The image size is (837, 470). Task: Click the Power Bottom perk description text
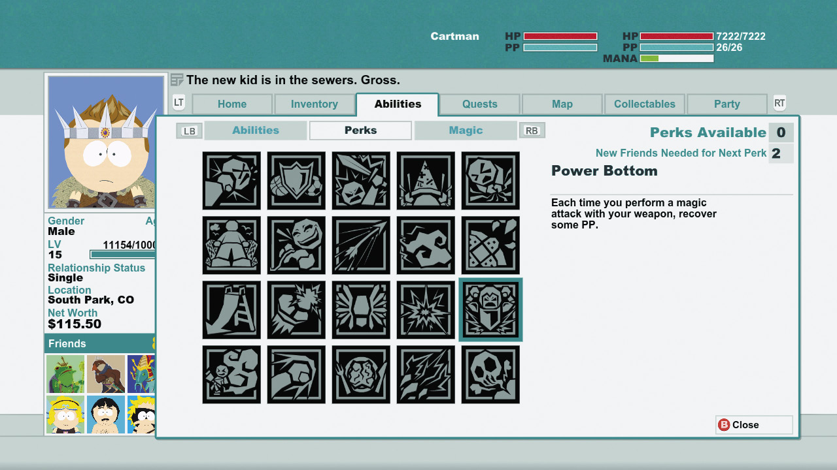(x=634, y=214)
